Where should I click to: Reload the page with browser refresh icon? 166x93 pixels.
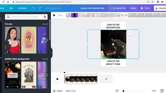click(4, 2)
